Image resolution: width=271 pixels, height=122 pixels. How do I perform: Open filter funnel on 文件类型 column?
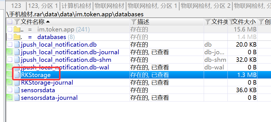(x=208, y=22)
